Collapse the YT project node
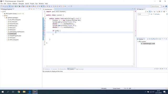The width and height of the screenshot is (168, 94). [x=1, y=11]
